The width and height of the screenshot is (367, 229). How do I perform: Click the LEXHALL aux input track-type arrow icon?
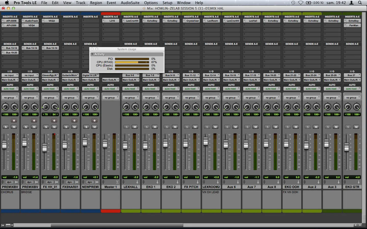(137, 182)
